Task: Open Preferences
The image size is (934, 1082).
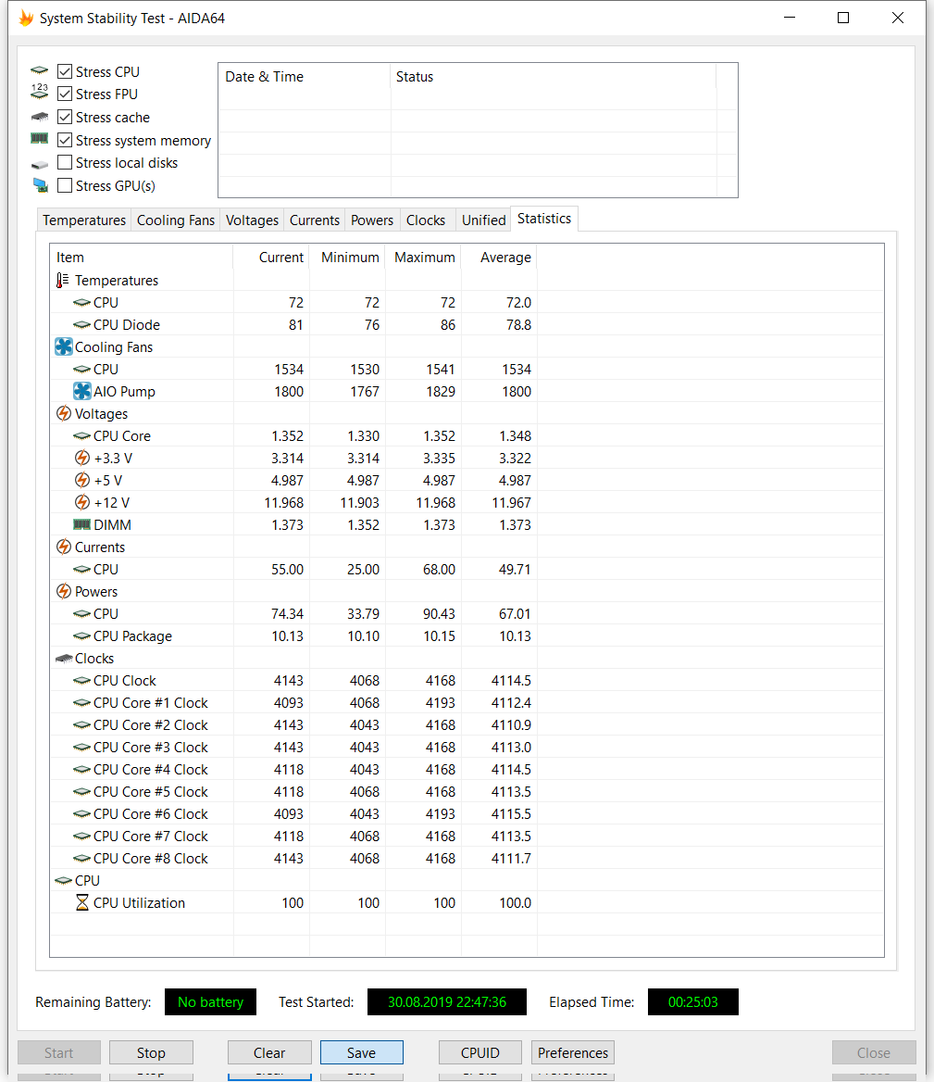Action: 573,1053
